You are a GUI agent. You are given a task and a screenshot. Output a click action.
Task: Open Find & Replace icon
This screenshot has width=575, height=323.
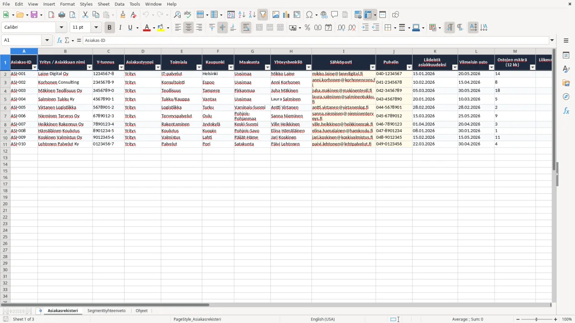pos(177,15)
